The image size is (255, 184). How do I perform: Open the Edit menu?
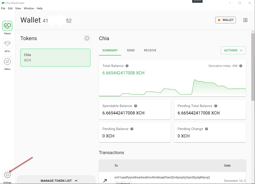coord(10,8)
